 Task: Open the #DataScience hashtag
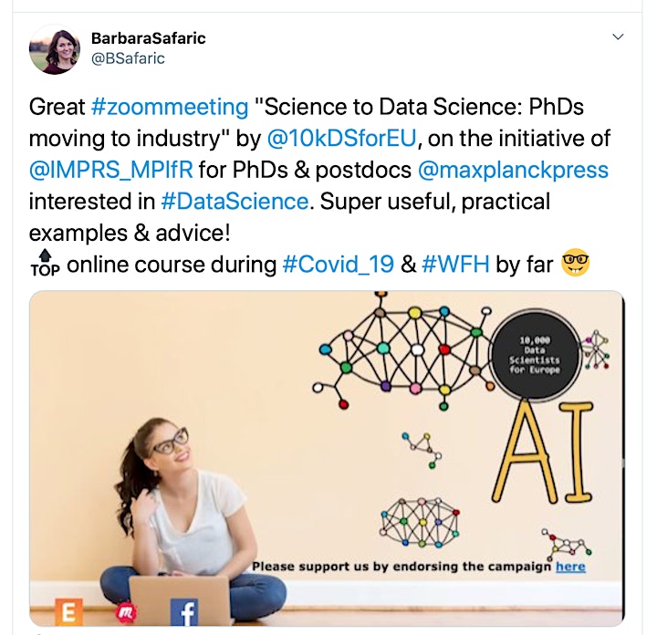tap(235, 202)
